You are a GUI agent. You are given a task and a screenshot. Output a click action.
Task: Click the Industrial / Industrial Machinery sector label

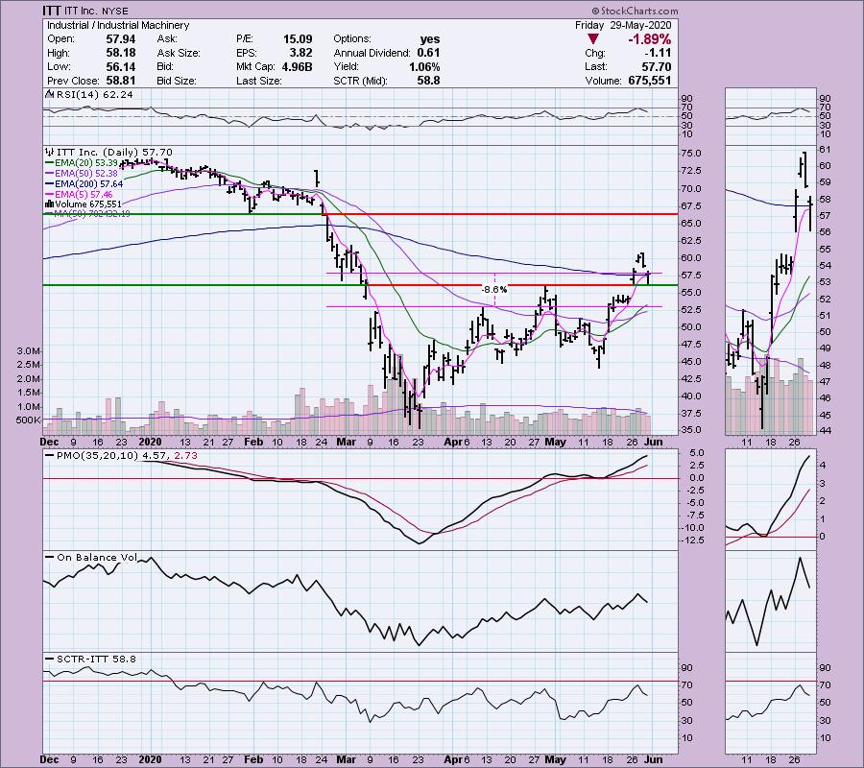coord(118,25)
